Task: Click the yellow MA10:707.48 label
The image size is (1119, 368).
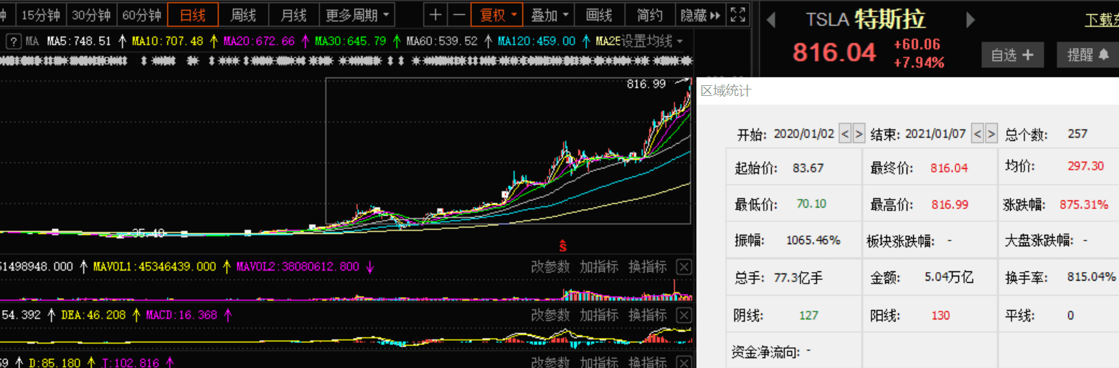Action: click(167, 42)
